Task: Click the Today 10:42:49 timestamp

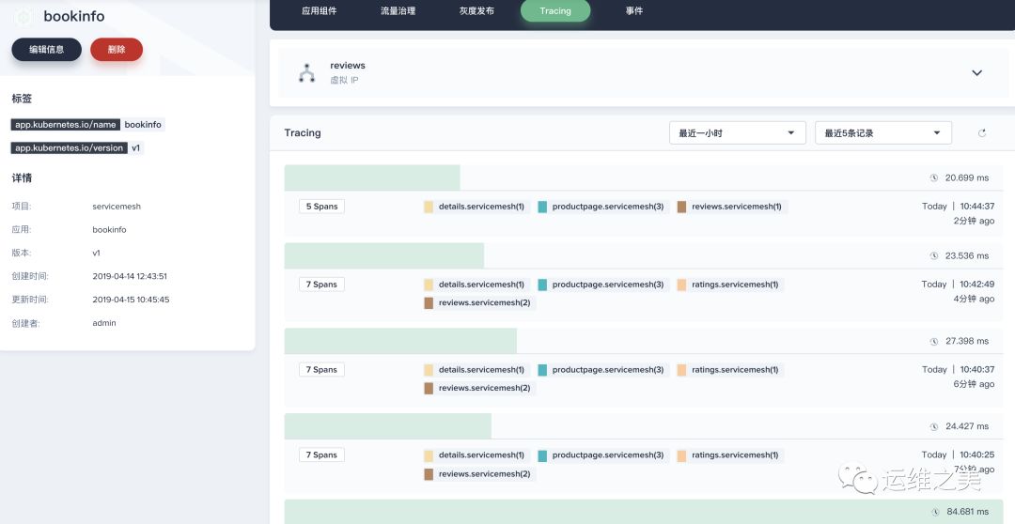Action: pyautogui.click(x=958, y=284)
